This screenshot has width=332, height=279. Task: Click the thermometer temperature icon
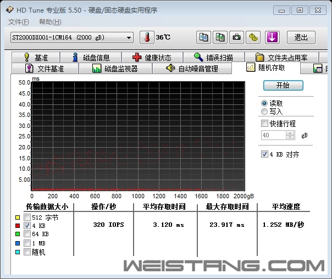(147, 37)
